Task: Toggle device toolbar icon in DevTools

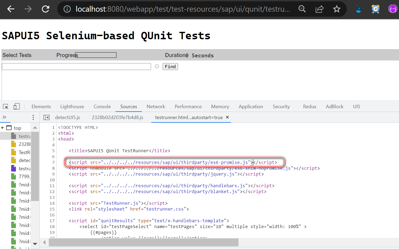Action: pos(16,107)
